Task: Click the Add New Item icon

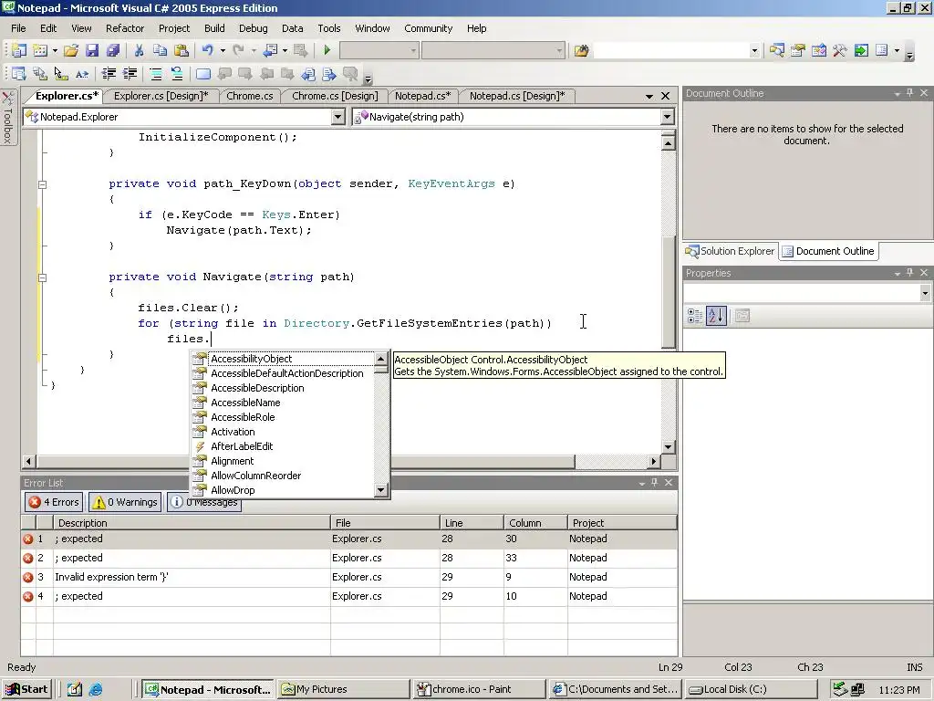Action: [x=40, y=51]
